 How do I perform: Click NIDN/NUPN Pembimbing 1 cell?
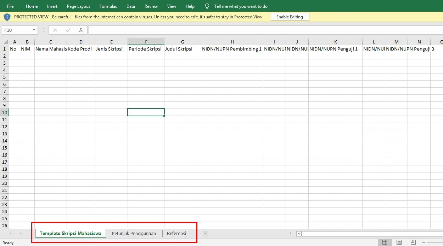pyautogui.click(x=232, y=49)
